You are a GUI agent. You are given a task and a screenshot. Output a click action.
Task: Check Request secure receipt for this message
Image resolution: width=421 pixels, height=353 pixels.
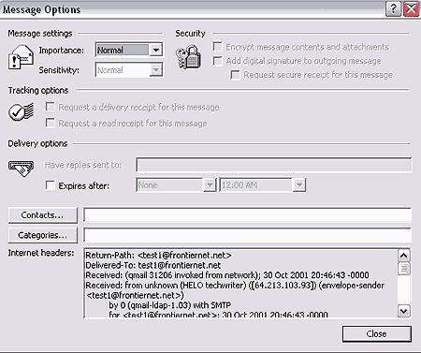click(x=235, y=75)
